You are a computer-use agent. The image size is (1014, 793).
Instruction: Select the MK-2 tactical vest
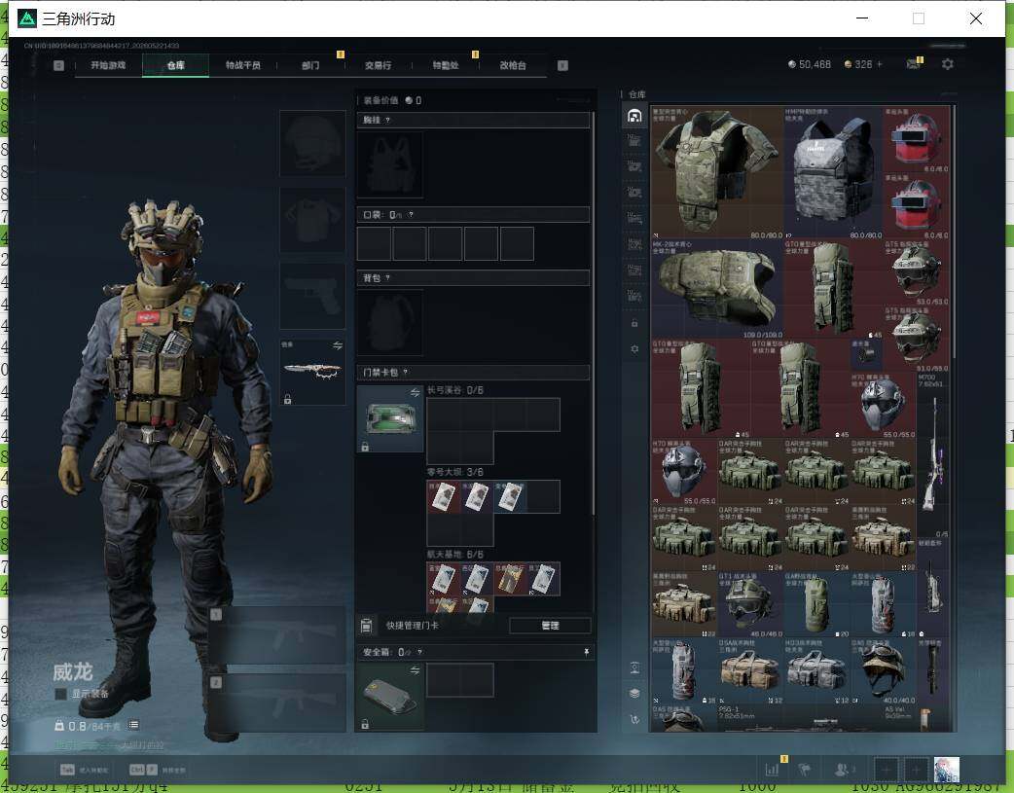pyautogui.click(x=716, y=289)
